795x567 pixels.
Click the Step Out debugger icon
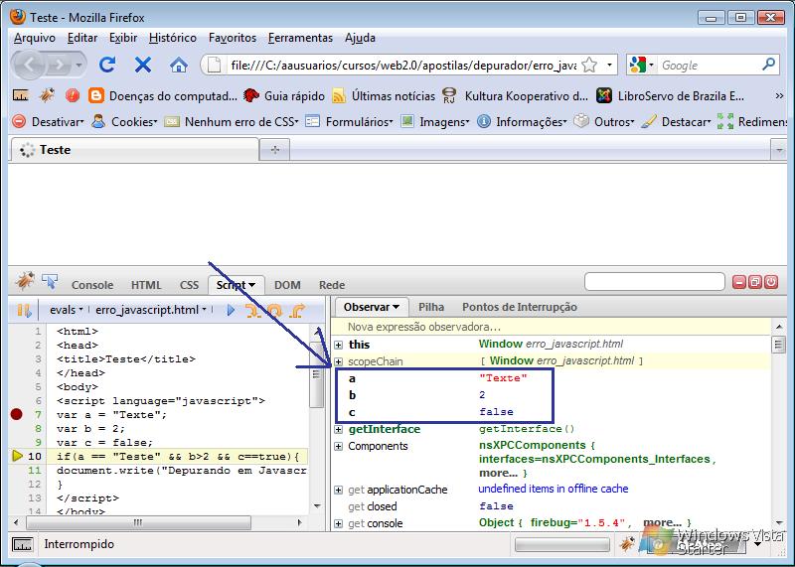click(x=298, y=310)
